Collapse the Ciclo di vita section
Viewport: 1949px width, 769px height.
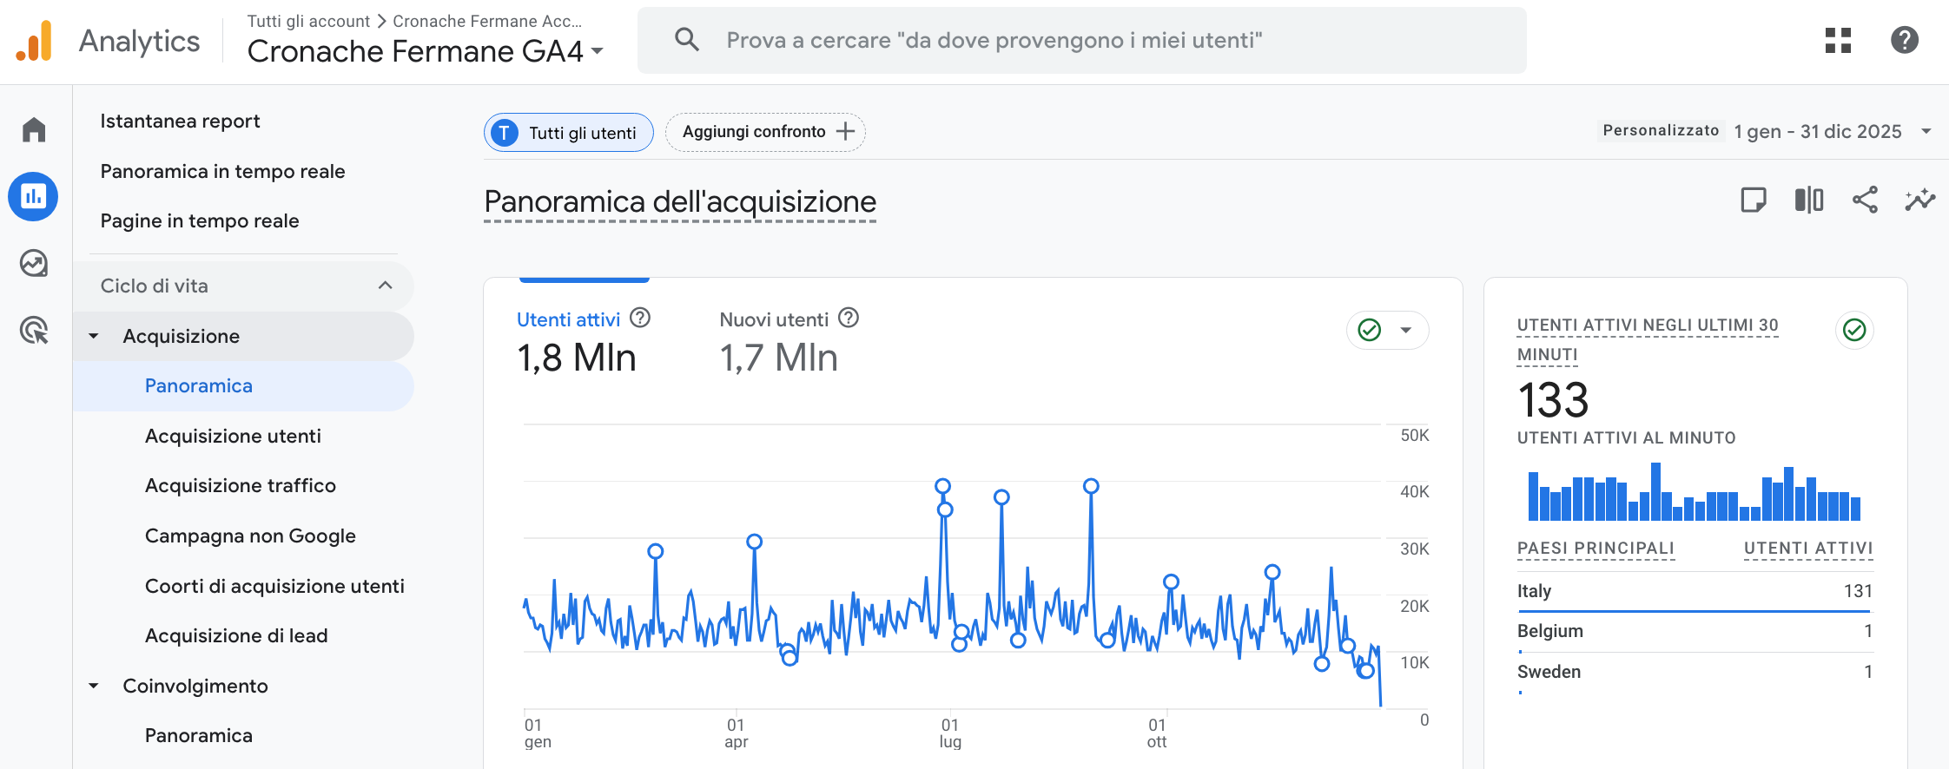pyautogui.click(x=385, y=286)
